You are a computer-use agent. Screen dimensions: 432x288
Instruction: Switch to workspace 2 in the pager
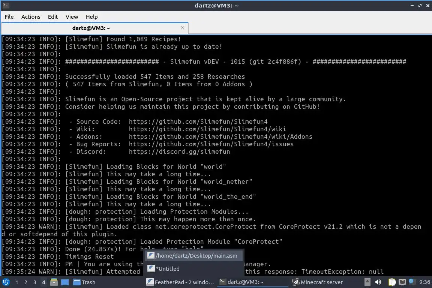pos(26,282)
